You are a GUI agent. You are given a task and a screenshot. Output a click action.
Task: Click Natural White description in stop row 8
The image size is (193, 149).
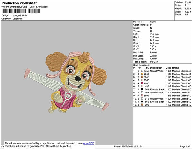(156, 92)
